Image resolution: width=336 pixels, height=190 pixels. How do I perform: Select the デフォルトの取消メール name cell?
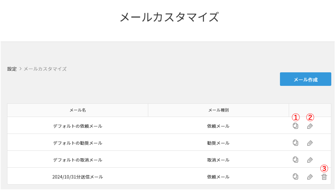tap(78, 160)
